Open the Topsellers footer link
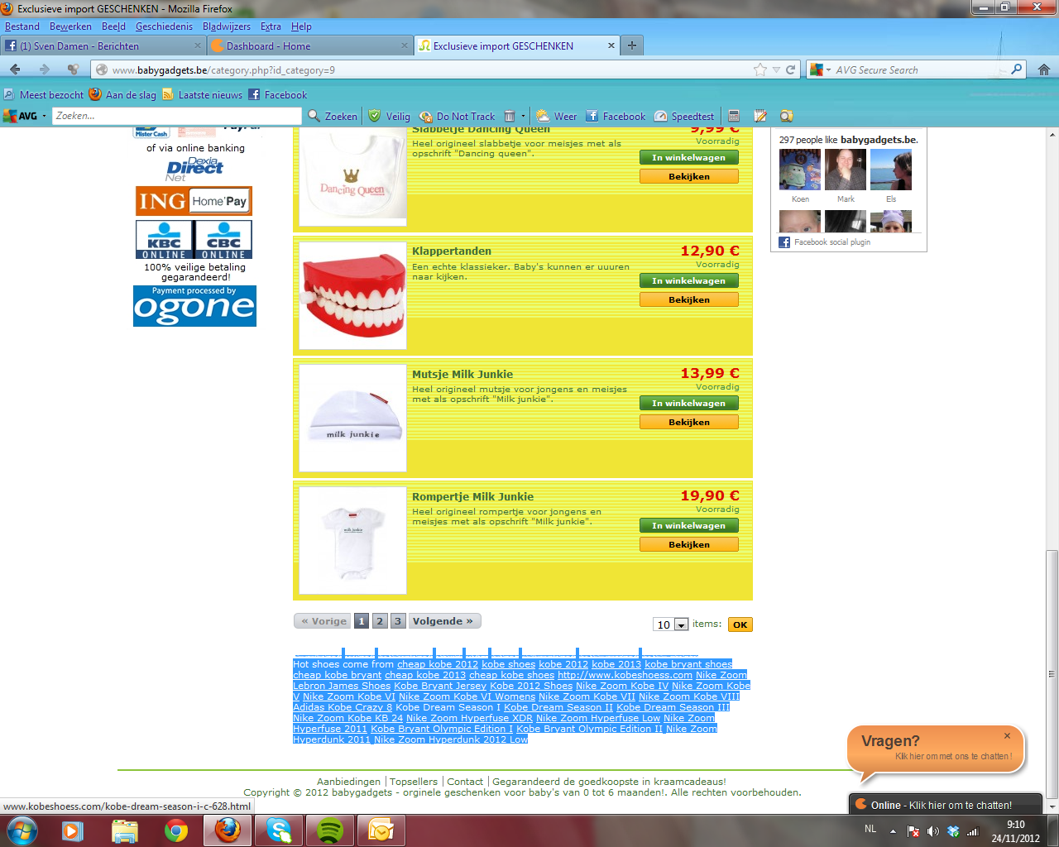This screenshot has height=847, width=1059. tap(414, 782)
